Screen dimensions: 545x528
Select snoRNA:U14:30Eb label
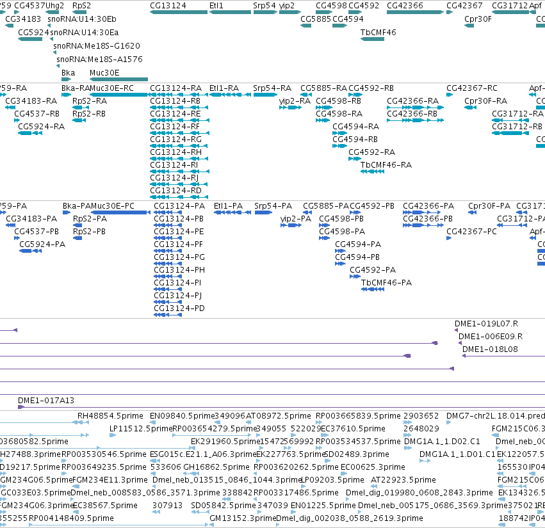click(82, 19)
